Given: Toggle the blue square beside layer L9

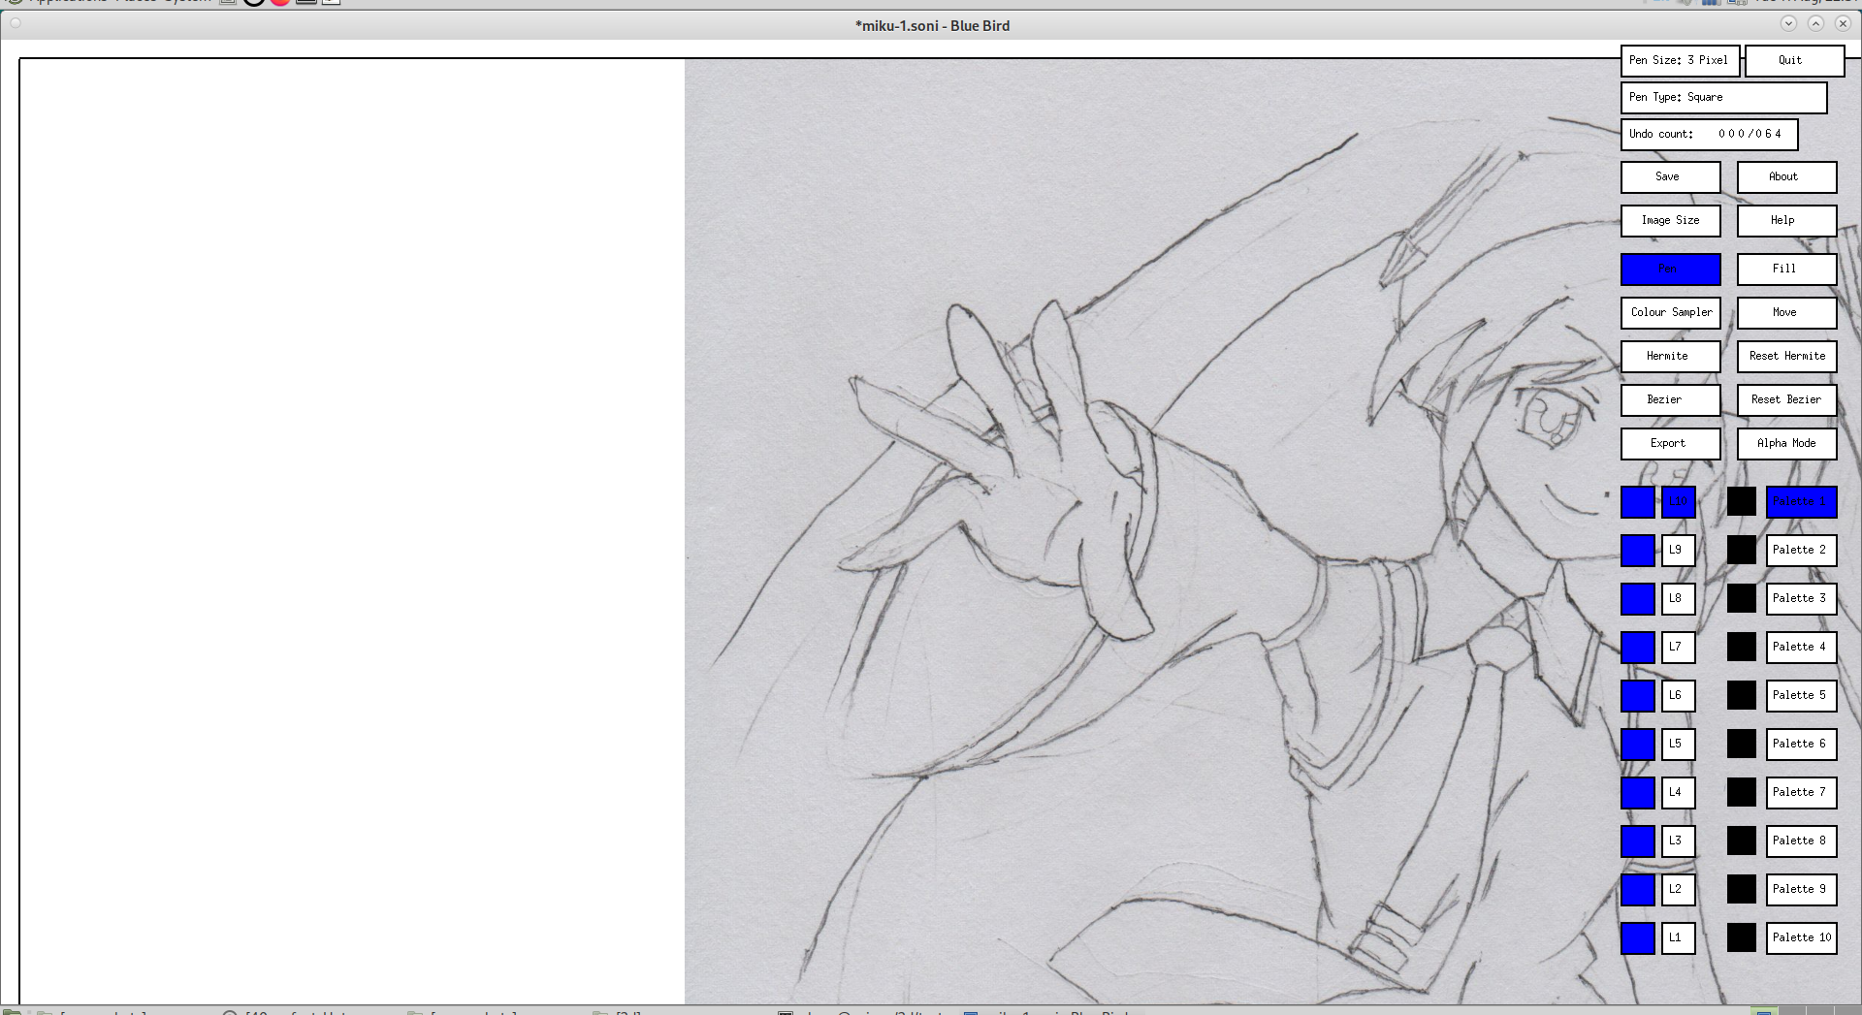Looking at the screenshot, I should coord(1638,551).
